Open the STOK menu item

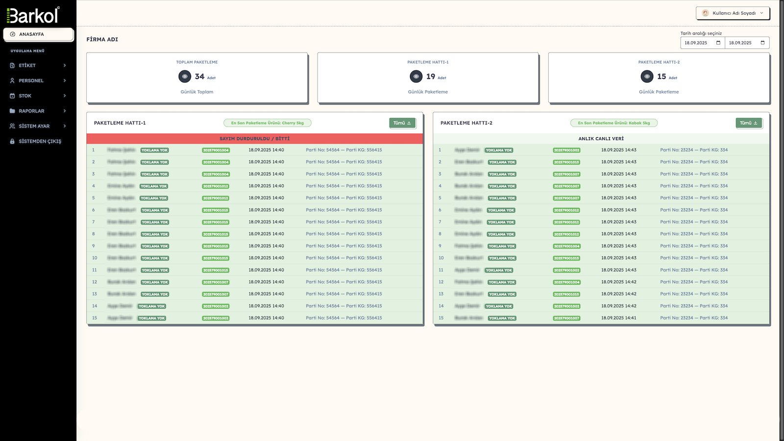coord(25,96)
